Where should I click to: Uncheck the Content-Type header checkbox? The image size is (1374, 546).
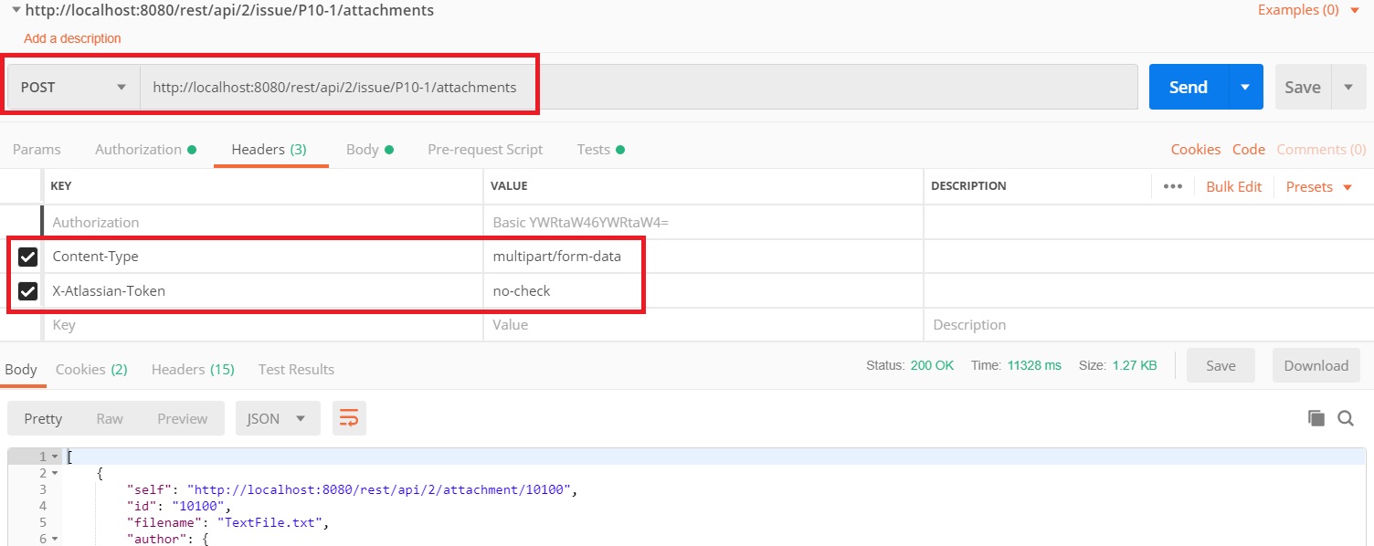pyautogui.click(x=28, y=257)
